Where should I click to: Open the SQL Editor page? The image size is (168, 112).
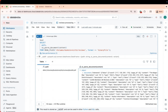click(x=10, y=60)
